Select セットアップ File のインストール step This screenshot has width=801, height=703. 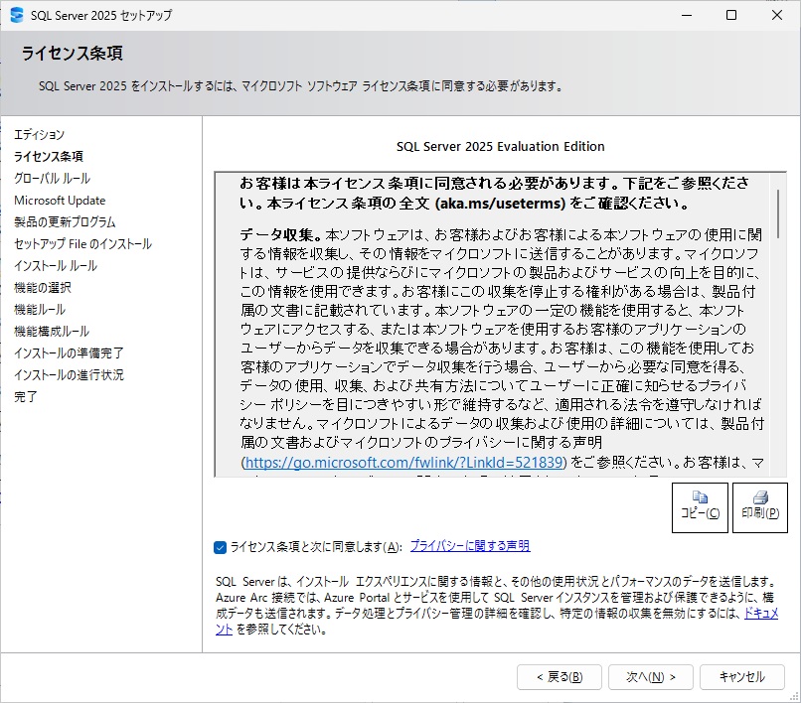coord(82,243)
